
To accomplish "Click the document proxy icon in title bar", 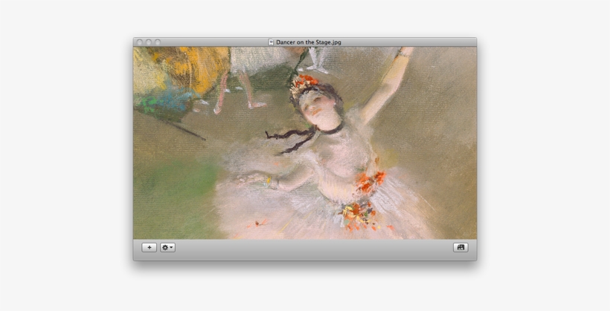I will point(272,42).
